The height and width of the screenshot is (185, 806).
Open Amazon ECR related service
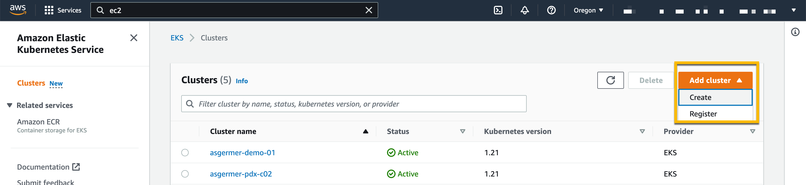pos(38,122)
